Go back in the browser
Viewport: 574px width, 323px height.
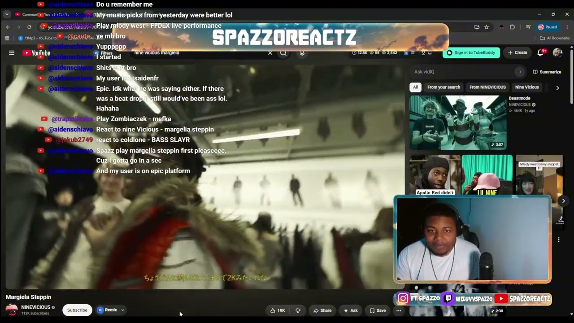tap(8, 27)
